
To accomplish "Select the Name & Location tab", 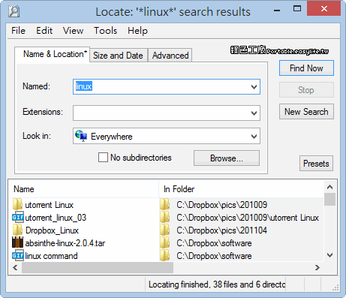I will point(53,54).
